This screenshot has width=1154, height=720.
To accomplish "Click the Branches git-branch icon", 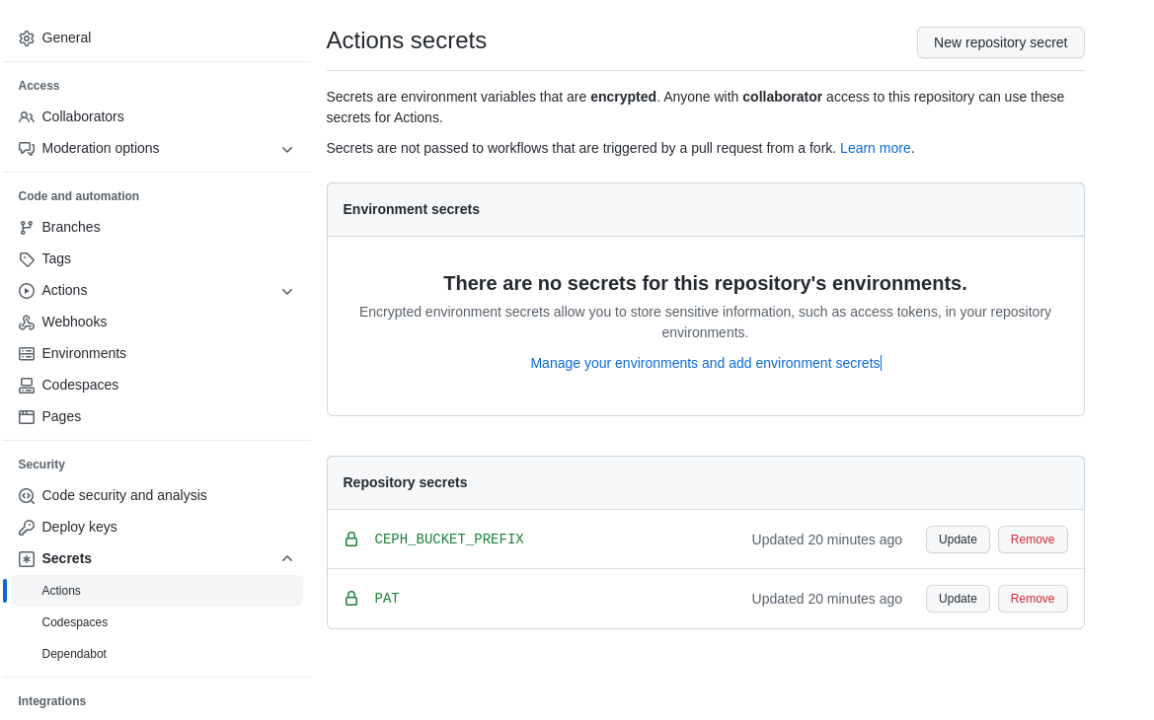I will [x=27, y=228].
